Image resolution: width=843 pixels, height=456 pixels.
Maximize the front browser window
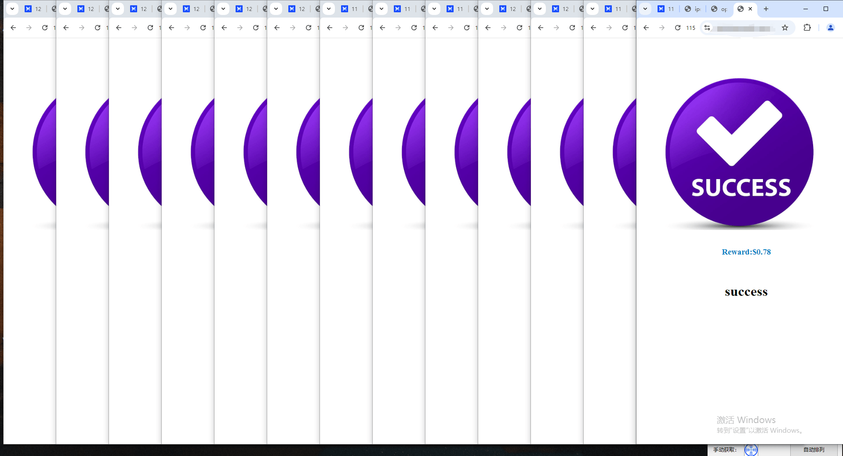[x=826, y=9]
